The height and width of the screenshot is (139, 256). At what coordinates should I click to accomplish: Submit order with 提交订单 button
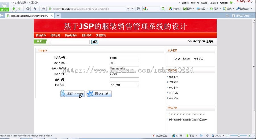[99, 94]
